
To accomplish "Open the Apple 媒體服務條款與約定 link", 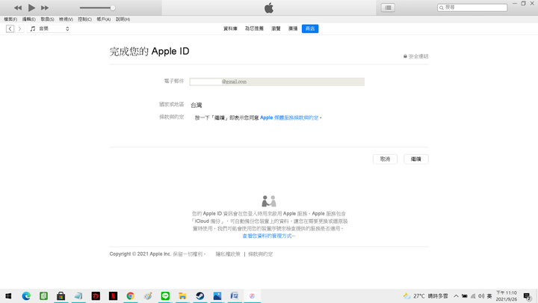I will [289, 118].
